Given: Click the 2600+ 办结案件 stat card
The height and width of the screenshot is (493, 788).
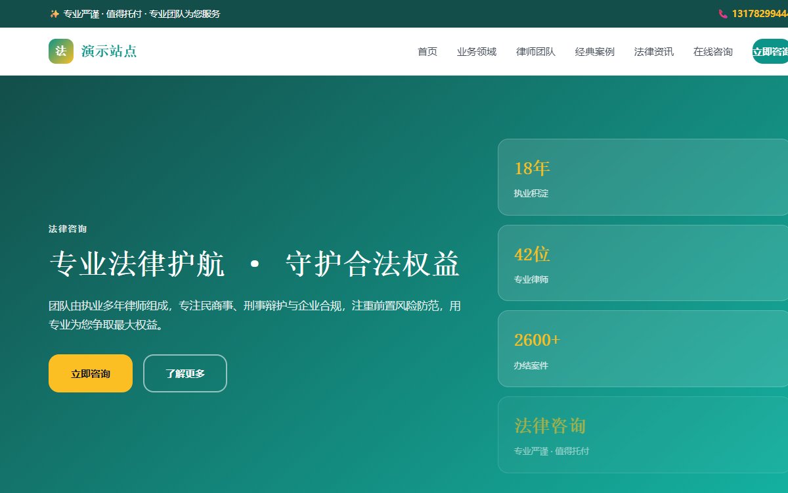Looking at the screenshot, I should [643, 348].
